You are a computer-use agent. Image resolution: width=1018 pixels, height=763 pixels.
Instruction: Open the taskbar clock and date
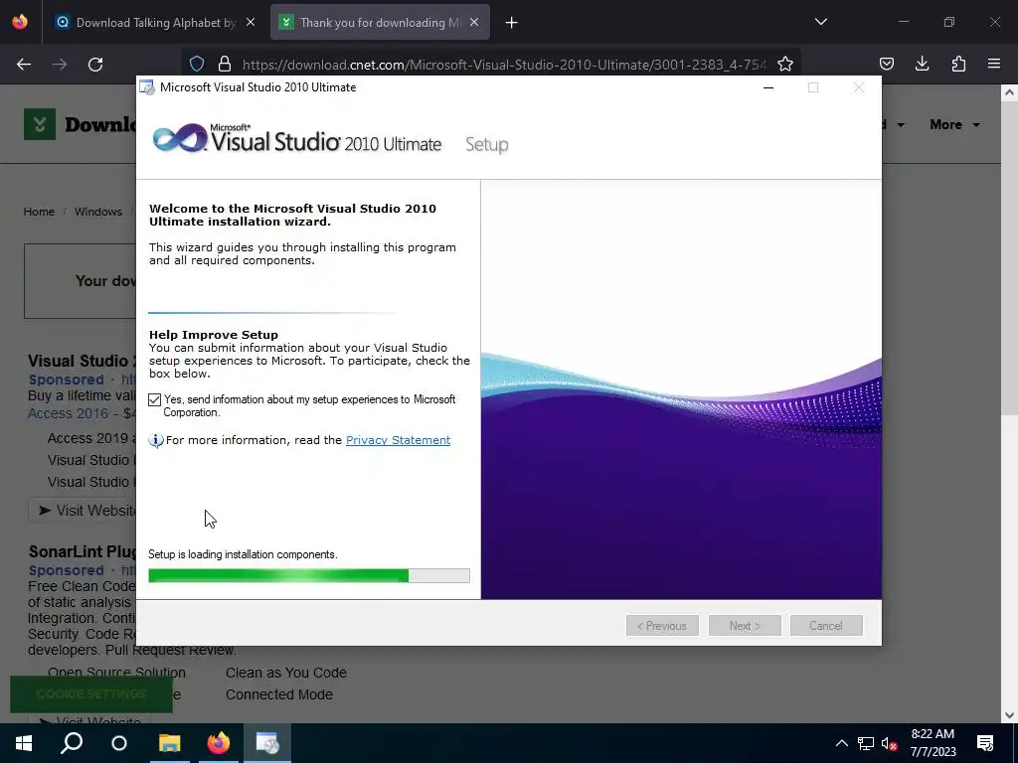(933, 743)
